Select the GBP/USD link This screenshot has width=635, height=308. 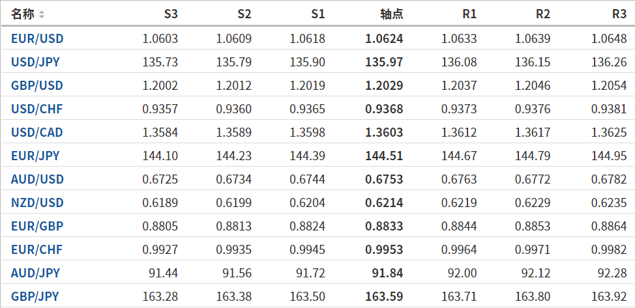[x=37, y=85]
